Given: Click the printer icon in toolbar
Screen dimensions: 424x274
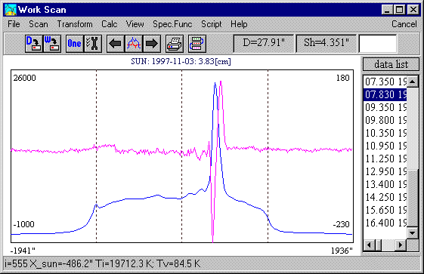Looking at the screenshot, I should (x=175, y=44).
